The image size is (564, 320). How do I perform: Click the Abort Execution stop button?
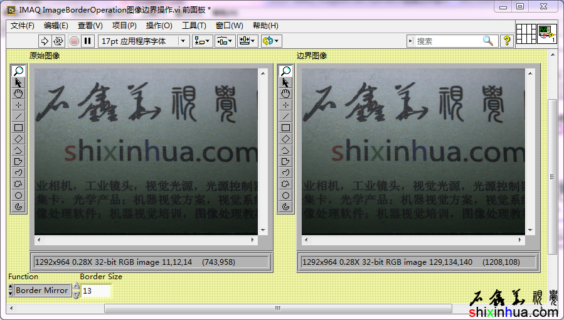click(74, 41)
